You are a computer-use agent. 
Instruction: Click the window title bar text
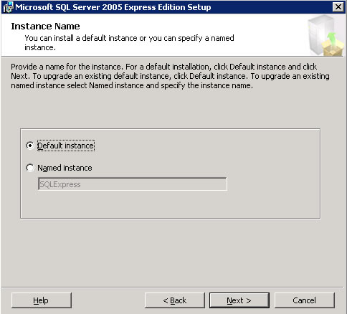coord(113,7)
